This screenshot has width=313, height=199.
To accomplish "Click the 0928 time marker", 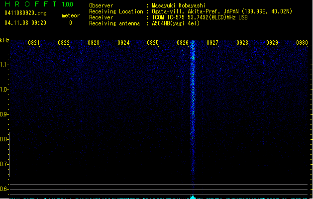I will 242,43.
